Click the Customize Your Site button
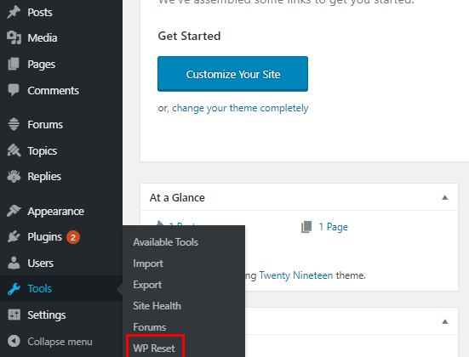 [x=232, y=74]
